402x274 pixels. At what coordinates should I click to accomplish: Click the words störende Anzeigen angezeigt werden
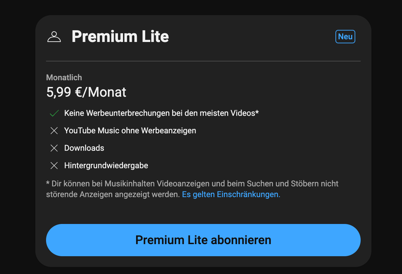tap(113, 194)
